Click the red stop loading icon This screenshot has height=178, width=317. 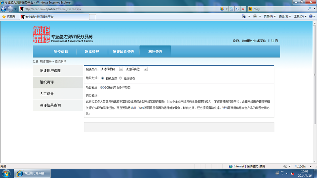pos(243,9)
